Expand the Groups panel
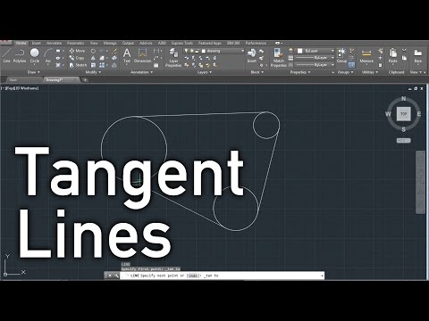The width and height of the screenshot is (429, 321). (345, 72)
